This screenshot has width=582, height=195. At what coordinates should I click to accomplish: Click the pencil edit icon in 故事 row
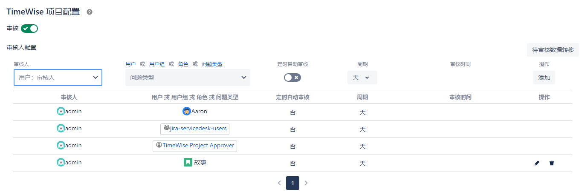click(537, 163)
